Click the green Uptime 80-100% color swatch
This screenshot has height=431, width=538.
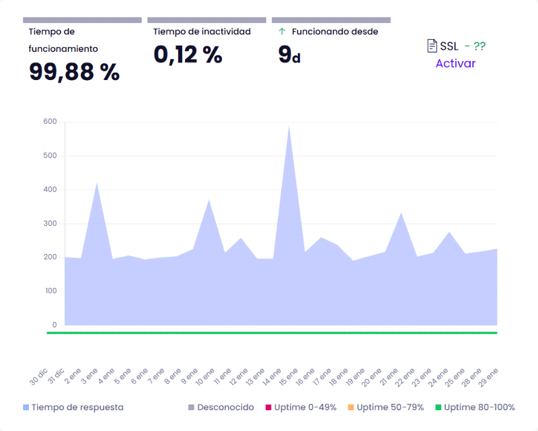[438, 407]
